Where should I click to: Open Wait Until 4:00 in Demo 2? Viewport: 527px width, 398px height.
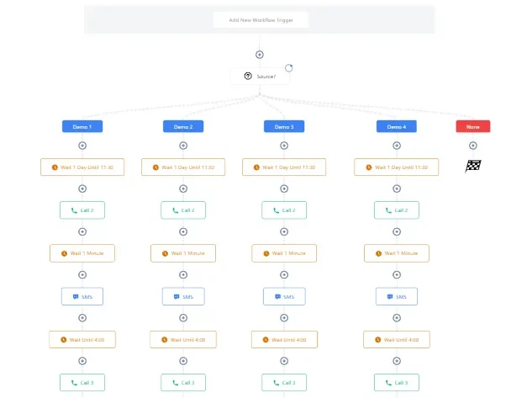(183, 339)
